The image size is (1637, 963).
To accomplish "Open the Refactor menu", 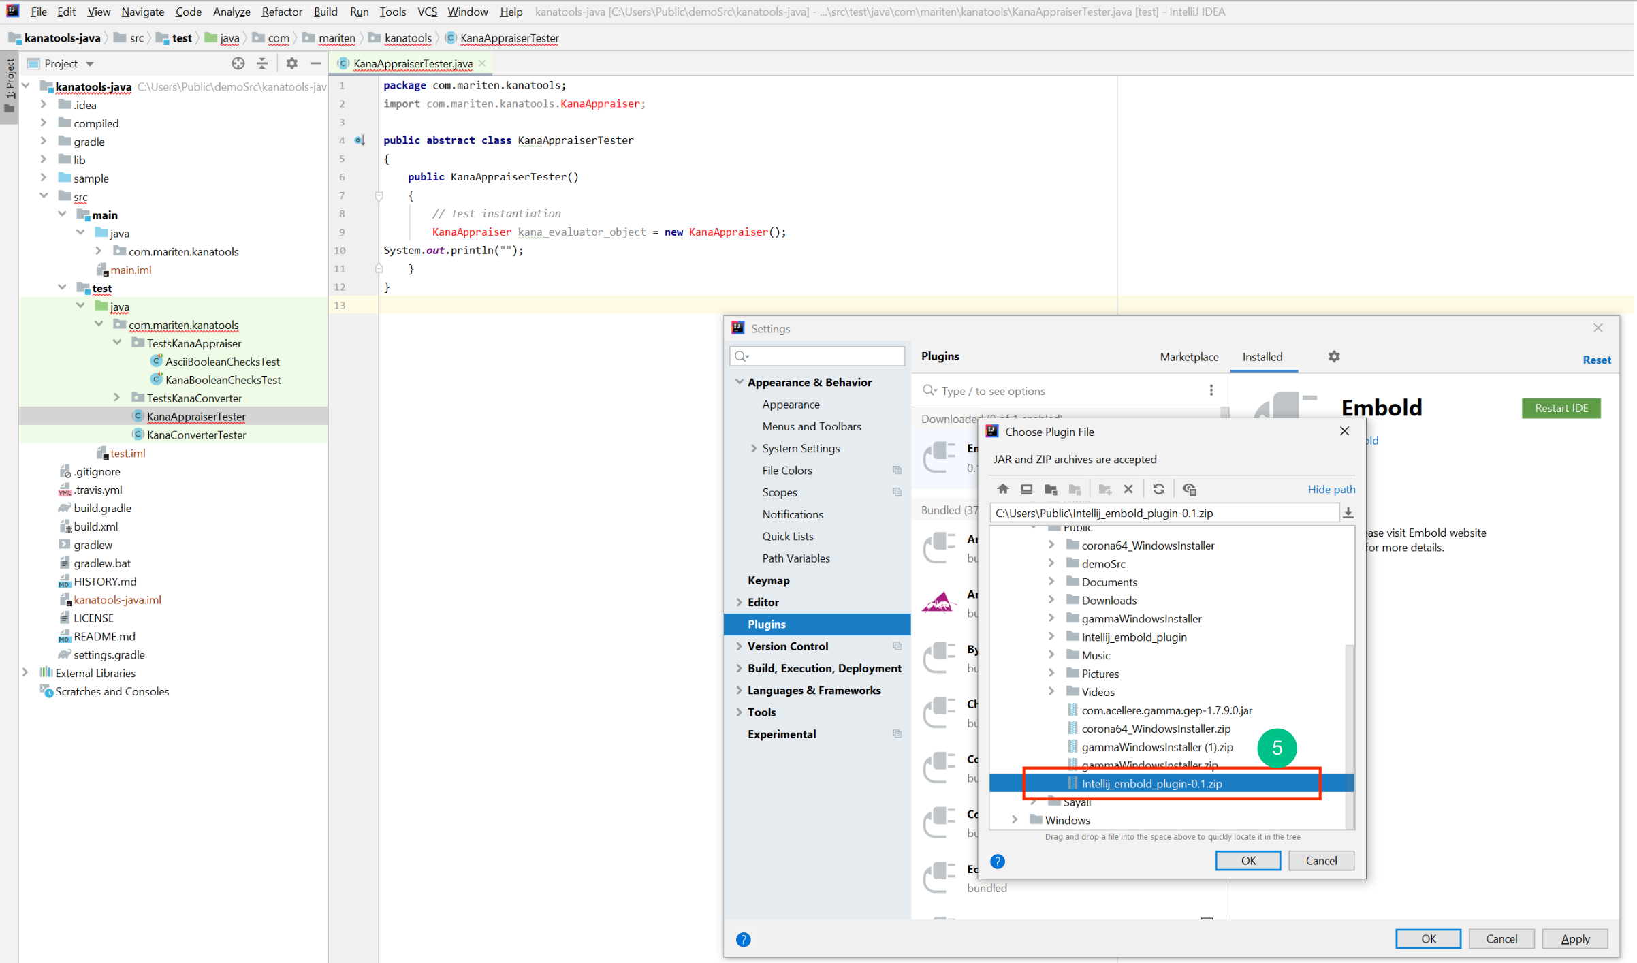I will click(281, 12).
